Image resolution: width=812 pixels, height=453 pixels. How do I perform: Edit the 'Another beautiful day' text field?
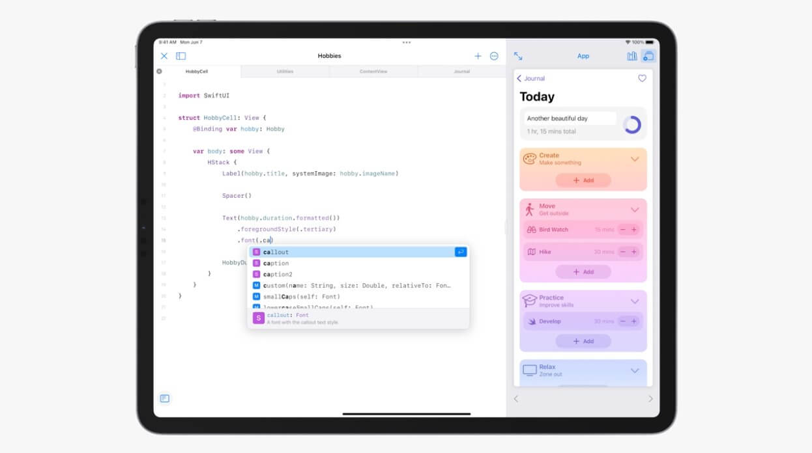click(x=570, y=118)
